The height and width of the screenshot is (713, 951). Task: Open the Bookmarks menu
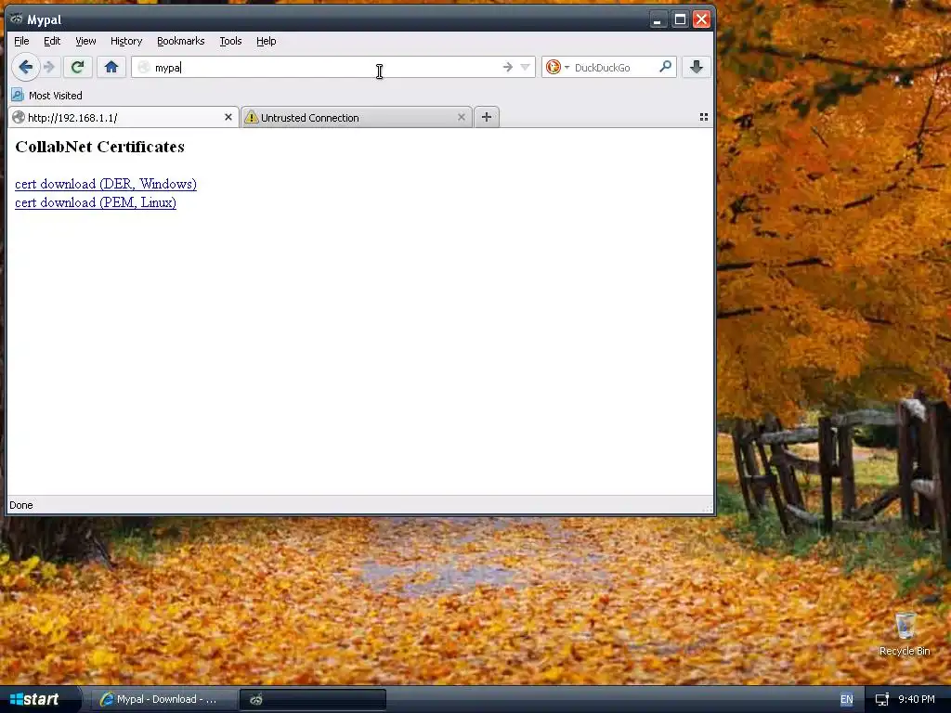181,41
